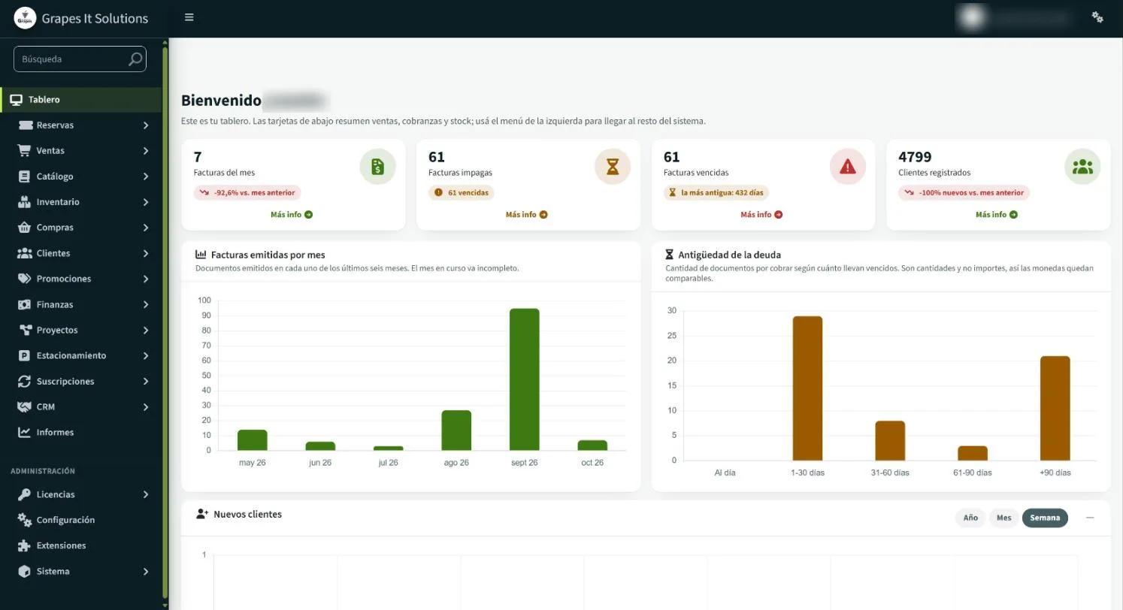Click the Facturas vencidas warning triangle icon
Screen dimensions: 1123x610
pos(847,167)
